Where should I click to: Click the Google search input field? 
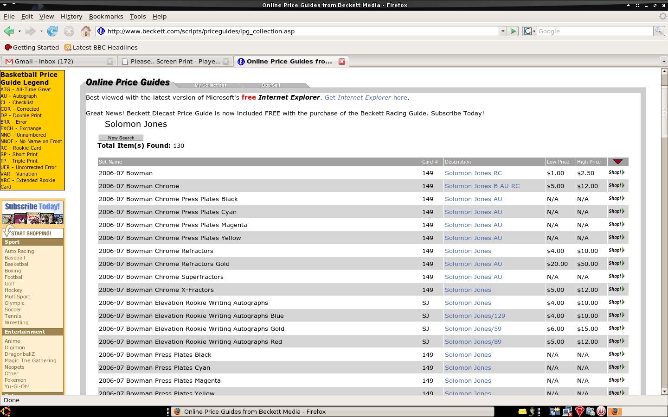tap(595, 31)
